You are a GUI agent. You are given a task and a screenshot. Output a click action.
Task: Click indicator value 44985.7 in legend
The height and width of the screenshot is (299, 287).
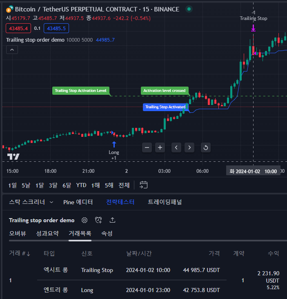pos(105,40)
